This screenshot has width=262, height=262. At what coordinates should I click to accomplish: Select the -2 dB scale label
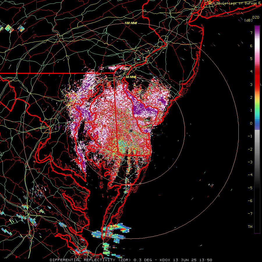coord(250,149)
